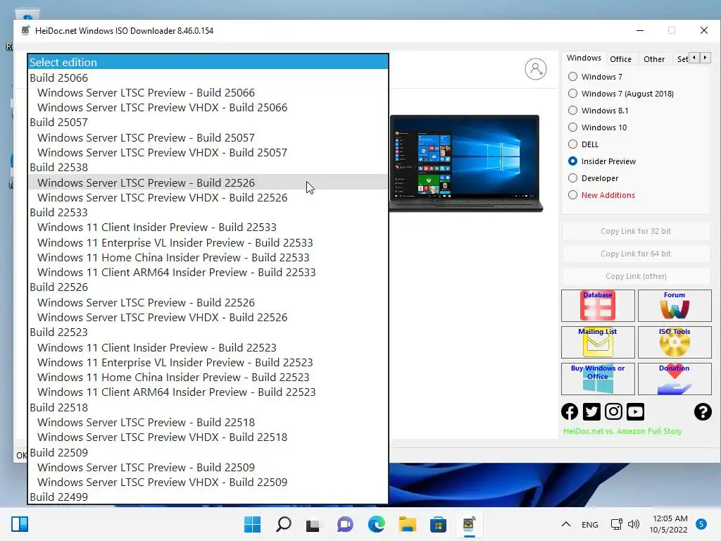Open the Chat icon on taskbar
Image resolution: width=721 pixels, height=541 pixels.
[345, 524]
